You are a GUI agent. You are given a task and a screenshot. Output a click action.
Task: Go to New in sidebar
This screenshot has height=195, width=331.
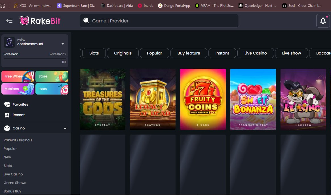coord(7,157)
